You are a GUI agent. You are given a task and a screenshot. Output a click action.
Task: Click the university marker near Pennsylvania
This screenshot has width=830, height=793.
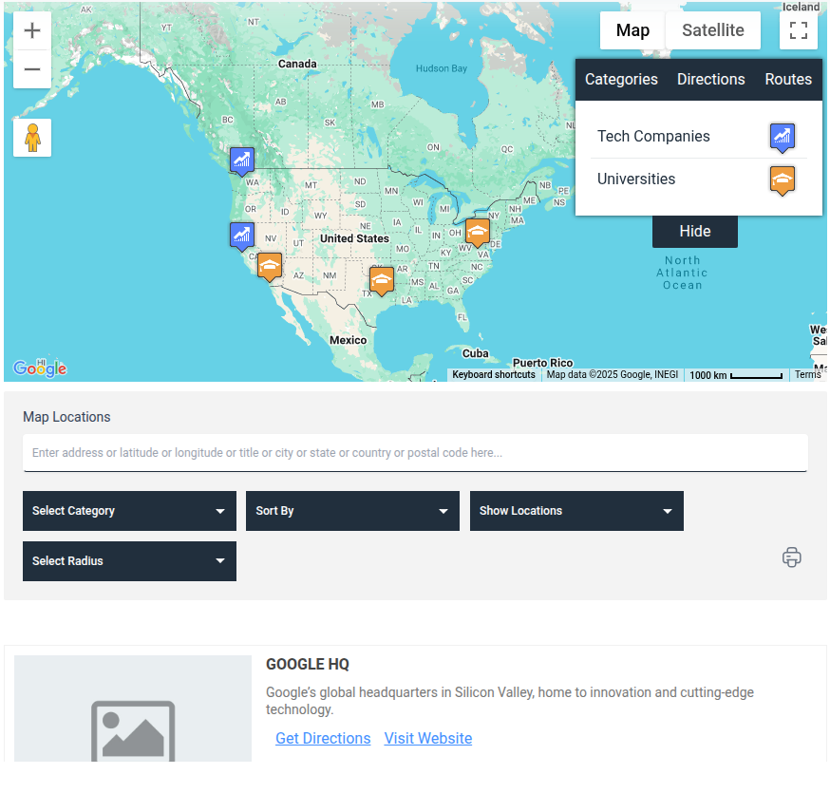click(x=478, y=233)
